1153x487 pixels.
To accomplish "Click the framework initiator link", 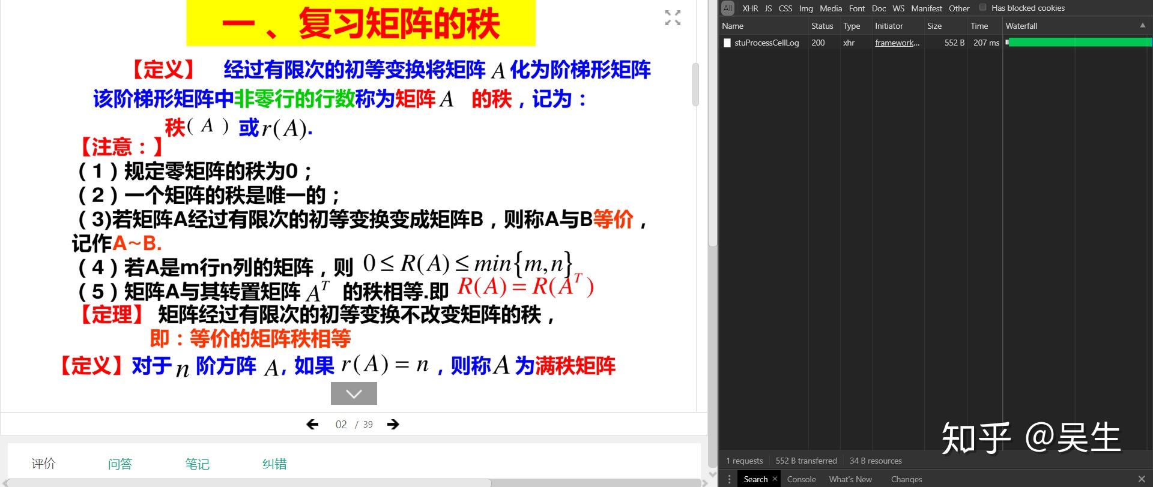I will coord(897,43).
